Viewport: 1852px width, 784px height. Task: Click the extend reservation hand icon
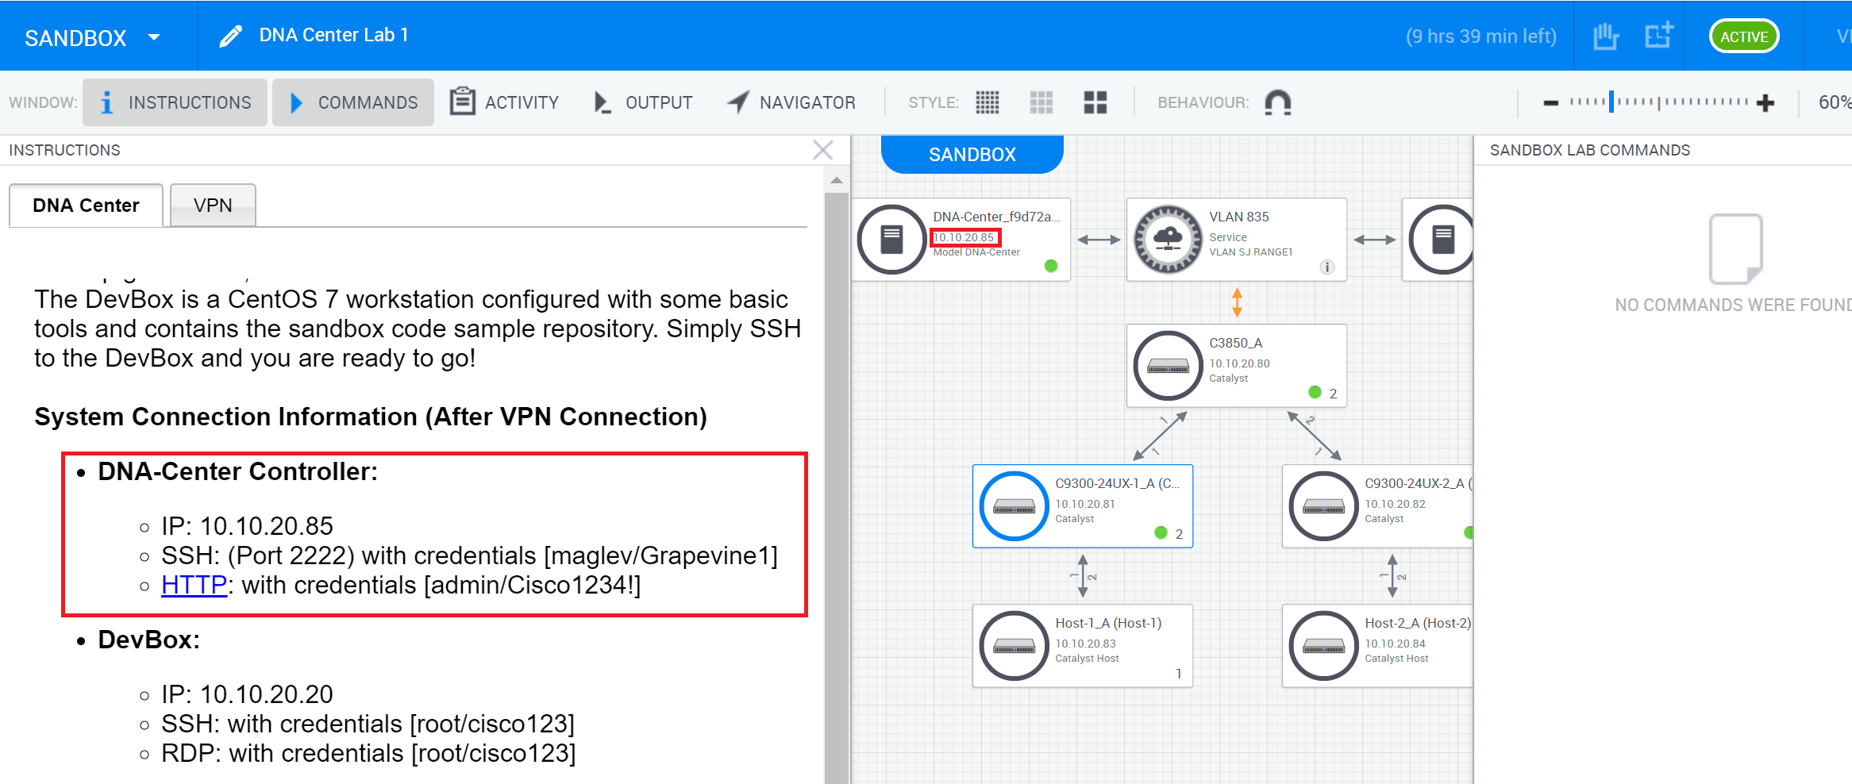pyautogui.click(x=1605, y=36)
